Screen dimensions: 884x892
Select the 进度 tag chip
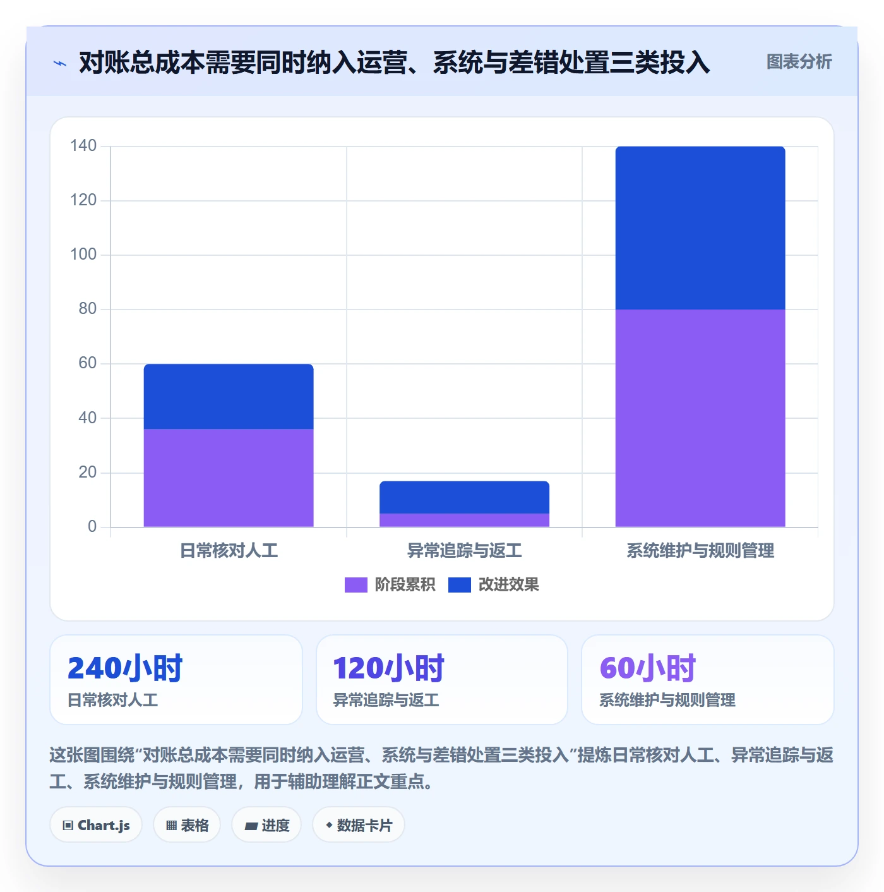pyautogui.click(x=266, y=825)
